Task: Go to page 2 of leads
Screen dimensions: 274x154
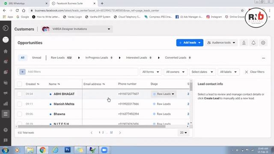Action: pos(103,133)
